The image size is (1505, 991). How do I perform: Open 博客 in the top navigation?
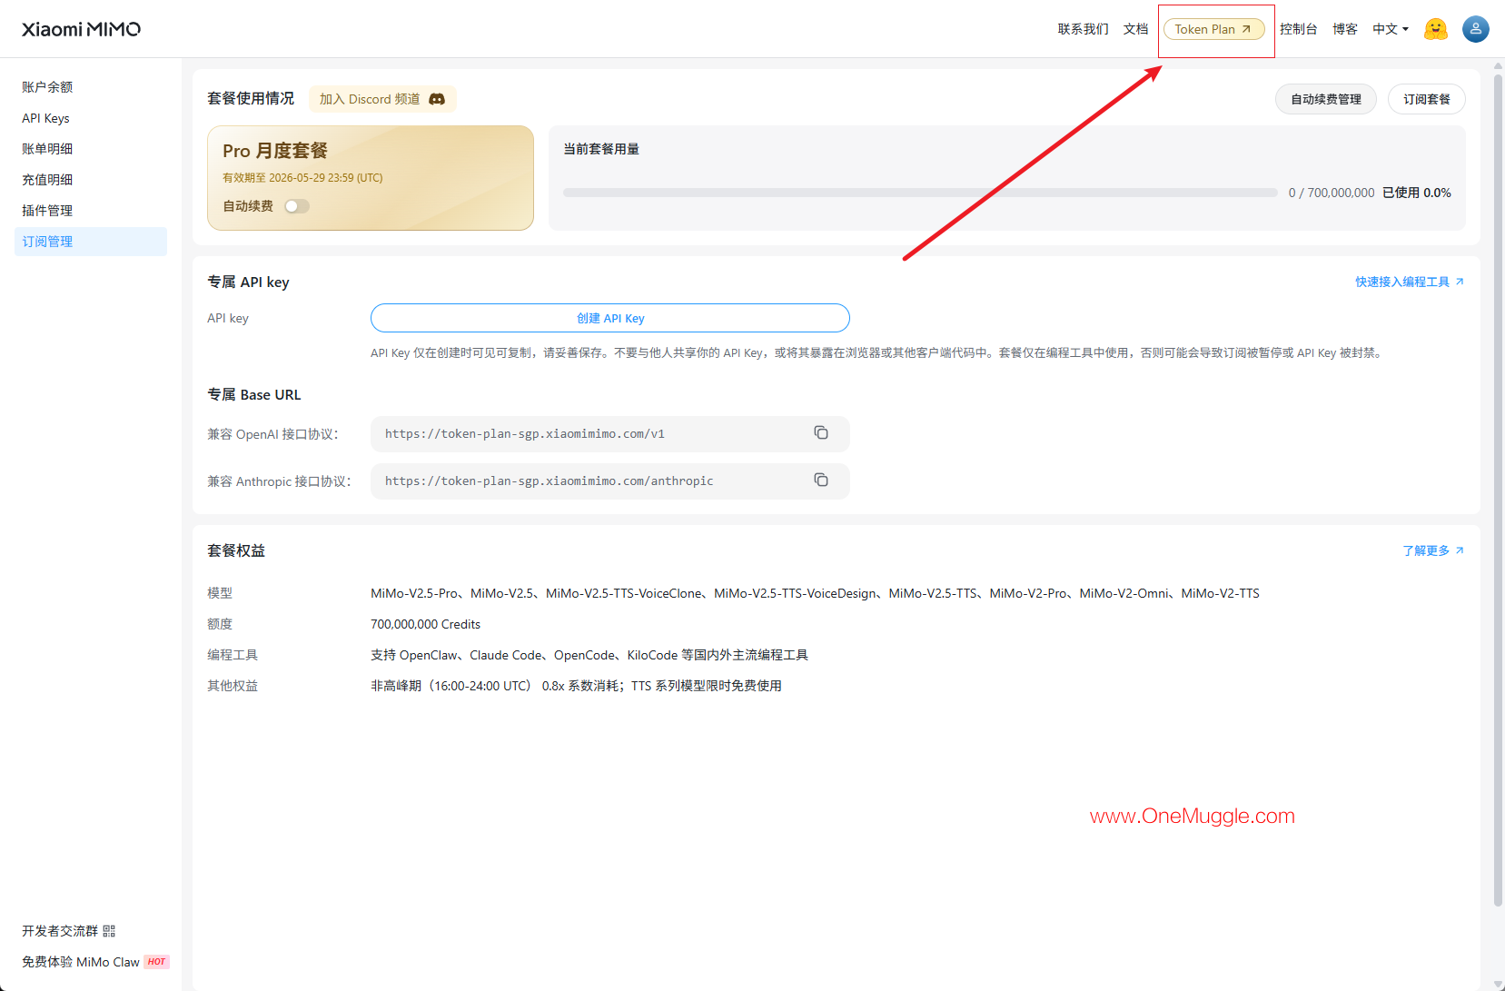point(1345,29)
